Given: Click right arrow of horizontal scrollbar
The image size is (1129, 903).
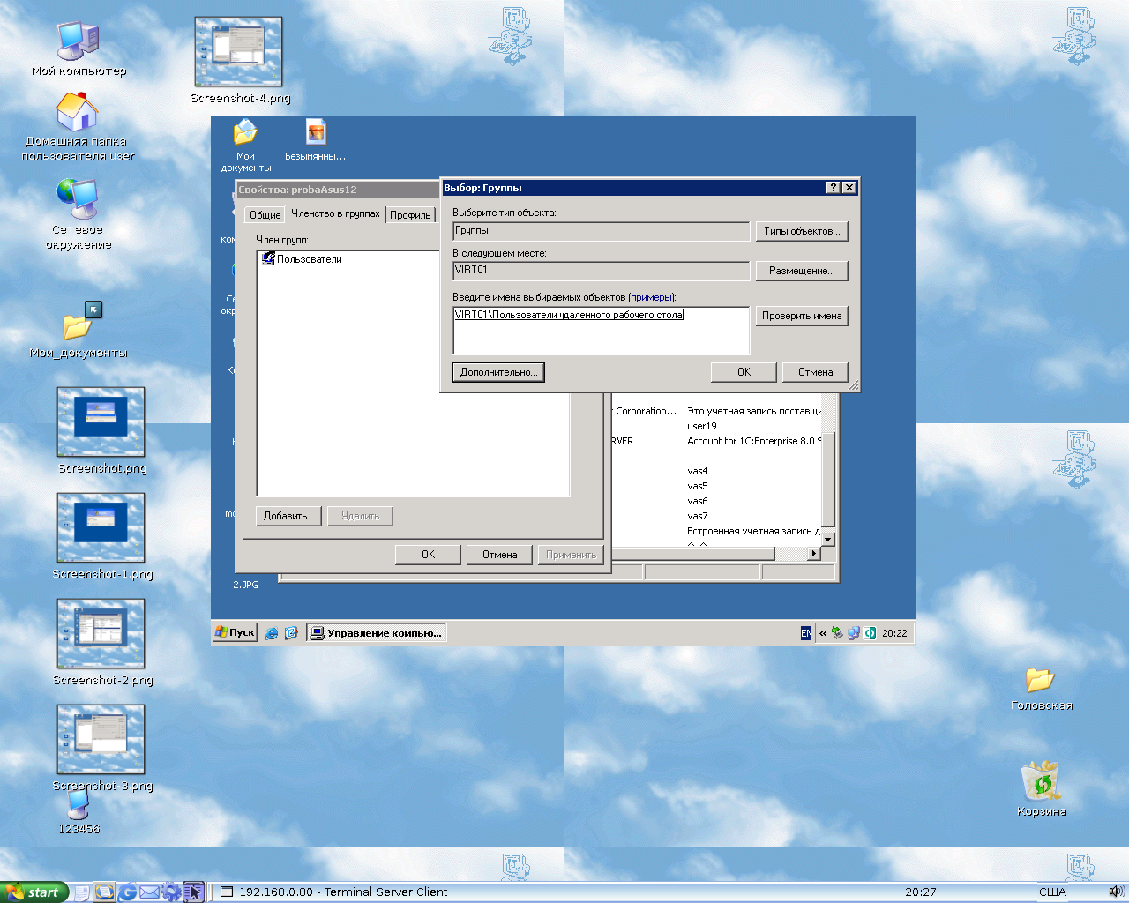Looking at the screenshot, I should pyautogui.click(x=813, y=554).
